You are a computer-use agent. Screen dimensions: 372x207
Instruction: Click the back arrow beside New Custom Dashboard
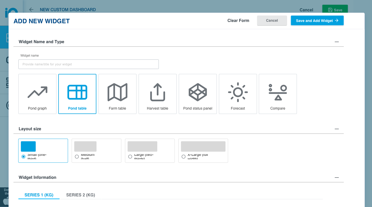[x=31, y=10]
